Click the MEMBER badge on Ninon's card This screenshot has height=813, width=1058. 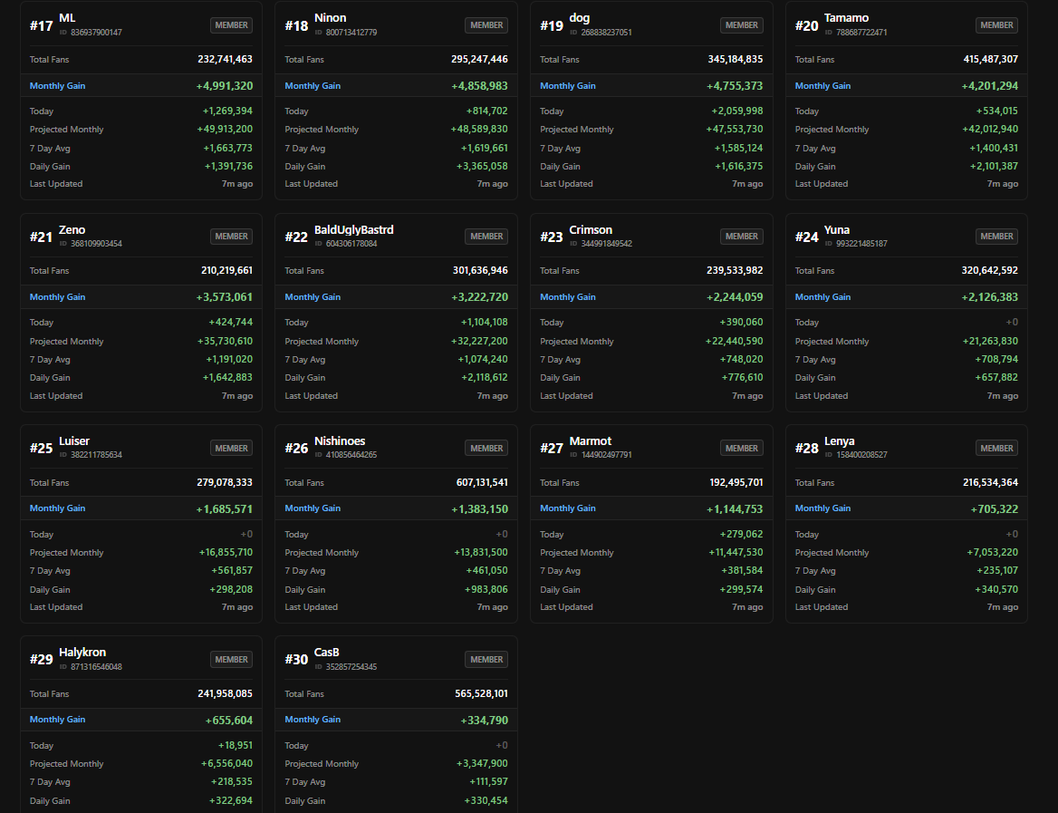pos(486,25)
